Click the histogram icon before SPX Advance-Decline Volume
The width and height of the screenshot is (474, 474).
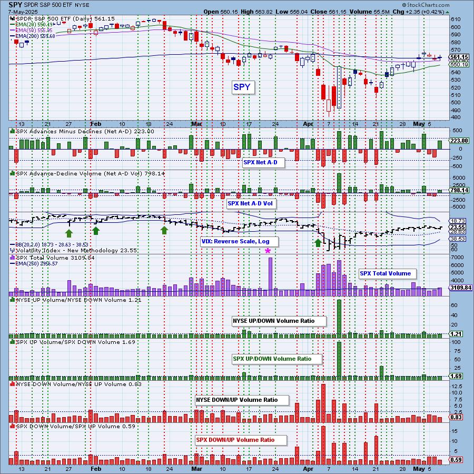13,173
